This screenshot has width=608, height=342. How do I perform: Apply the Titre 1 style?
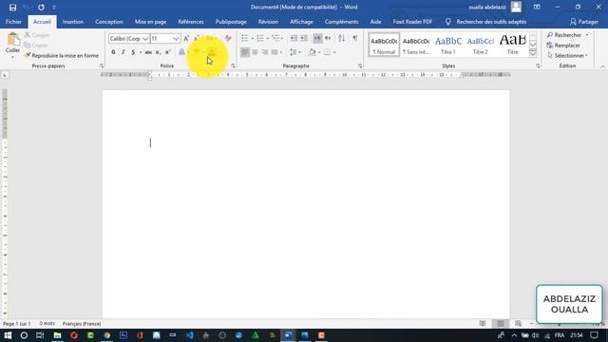click(x=447, y=45)
